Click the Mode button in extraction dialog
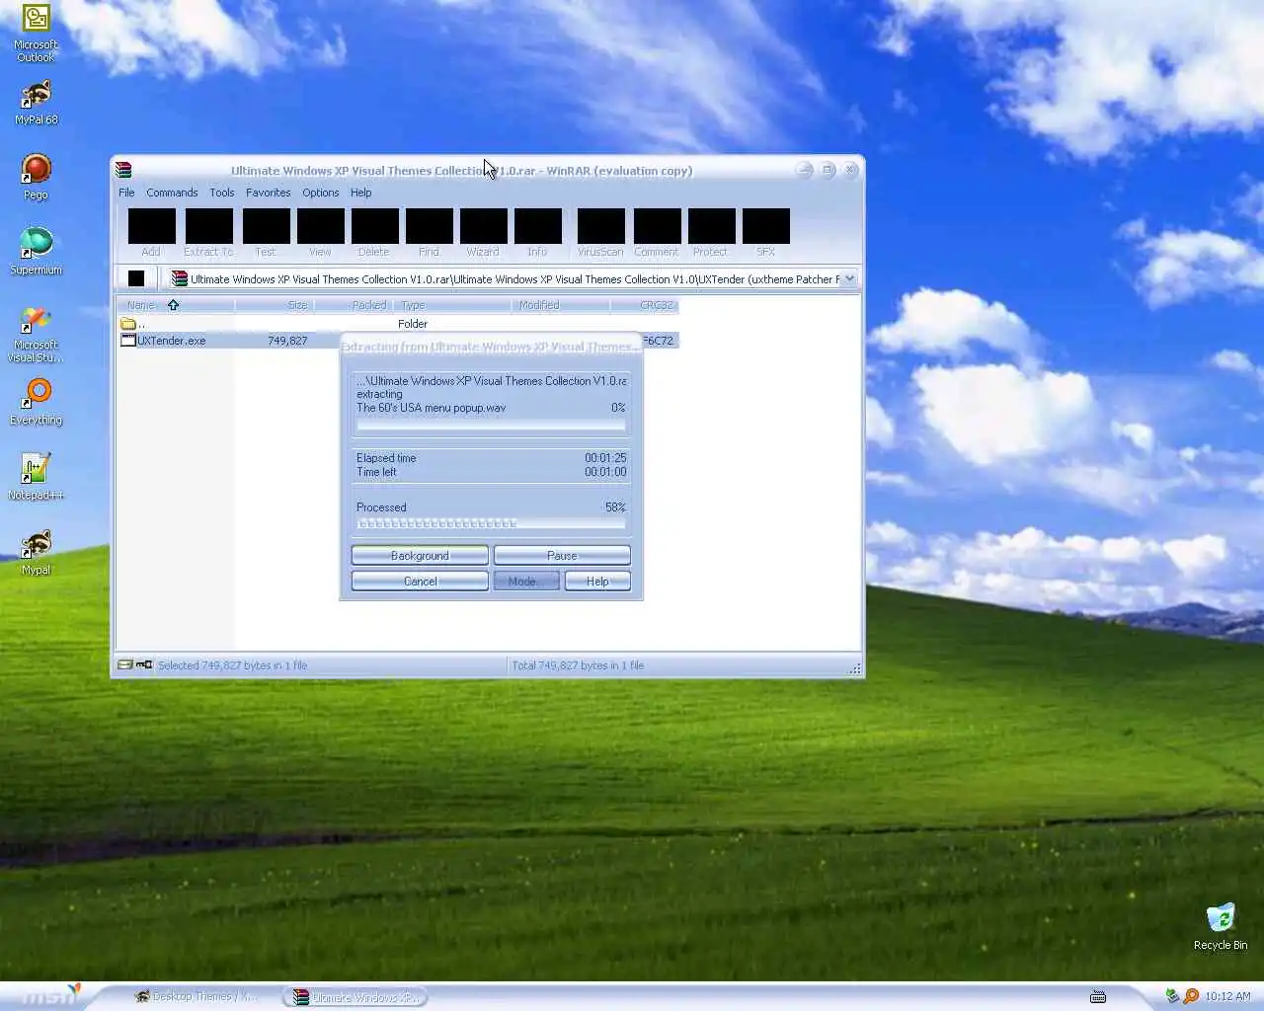This screenshot has height=1011, width=1264. coord(526,582)
